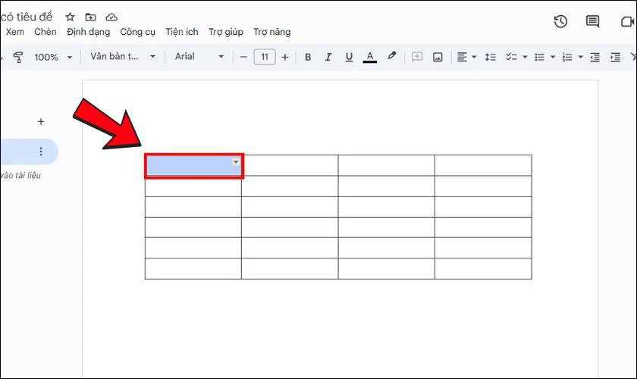The image size is (637, 379).
Task: Click the decrease indent icon
Action: 595,57
